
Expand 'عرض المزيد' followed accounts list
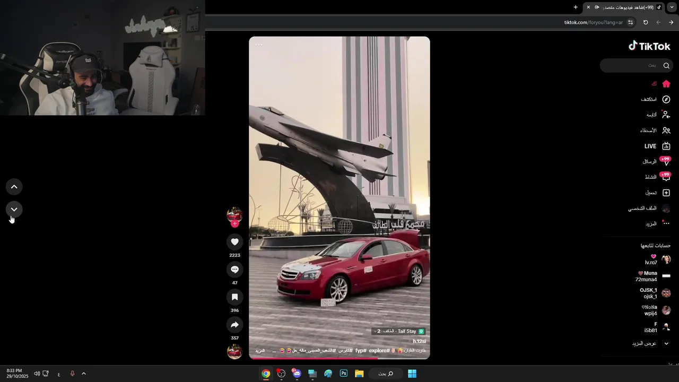click(650, 343)
